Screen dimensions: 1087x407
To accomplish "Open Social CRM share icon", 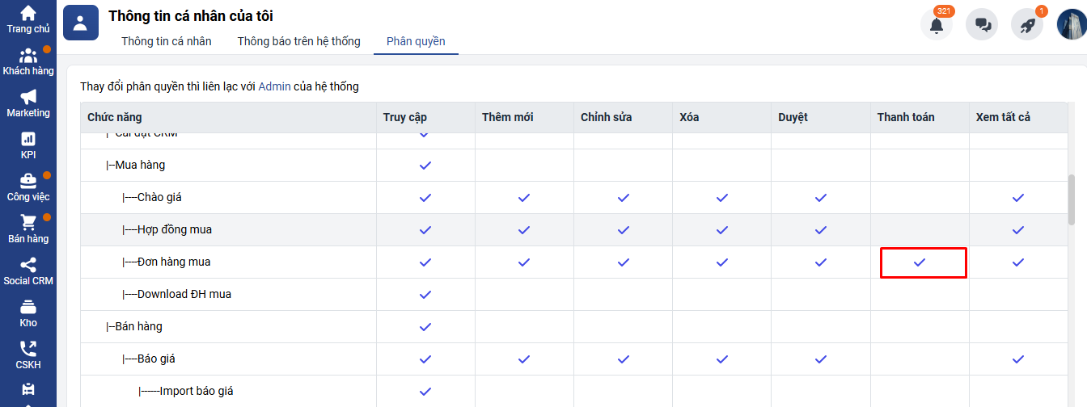I will [x=28, y=271].
